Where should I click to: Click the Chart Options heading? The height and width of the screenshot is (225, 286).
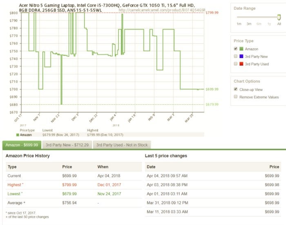pos(247,81)
